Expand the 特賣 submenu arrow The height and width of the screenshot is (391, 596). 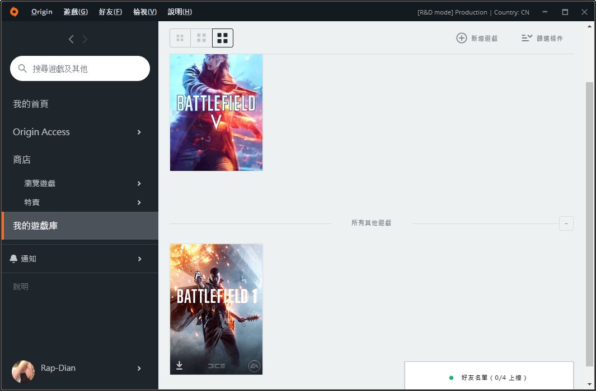click(139, 203)
